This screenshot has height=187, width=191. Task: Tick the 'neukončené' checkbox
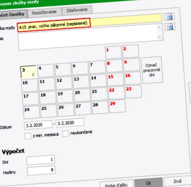(65, 133)
